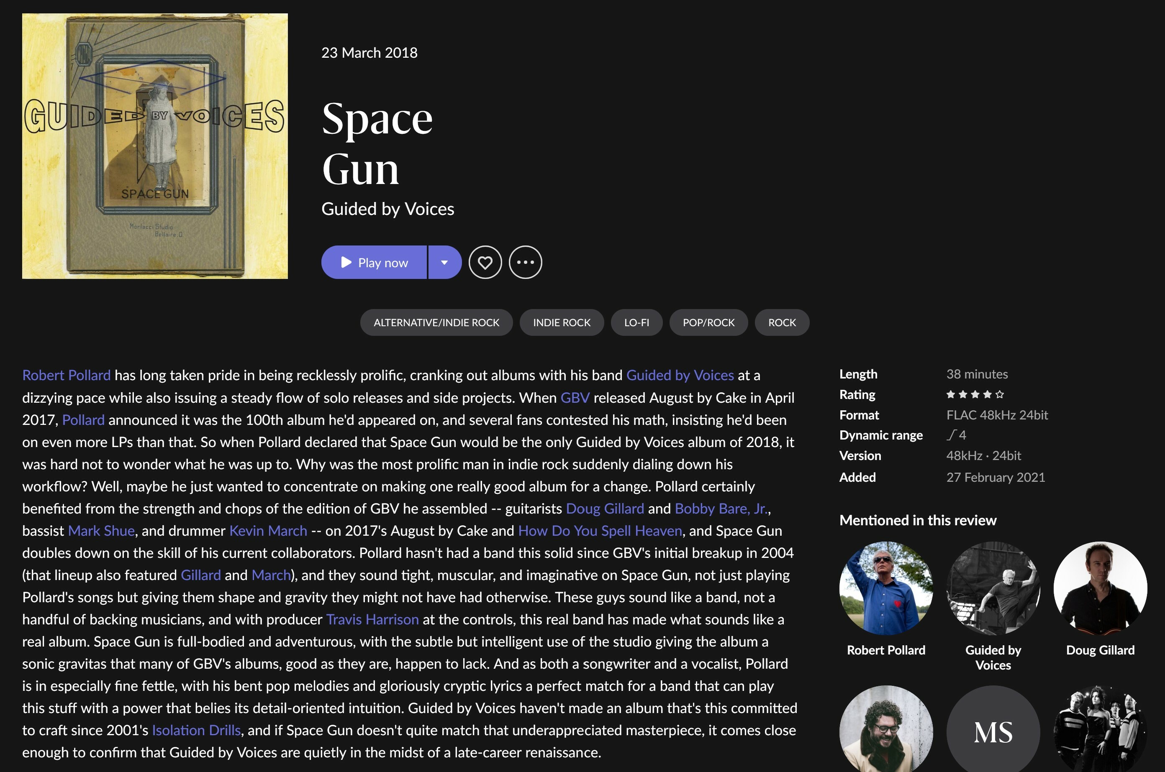Open the Kevin March link
Screen dimensions: 1165x772
pyautogui.click(x=268, y=530)
